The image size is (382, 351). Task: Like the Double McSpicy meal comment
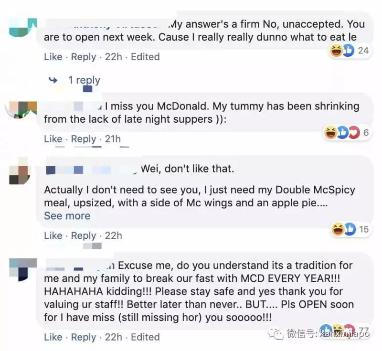(53, 235)
